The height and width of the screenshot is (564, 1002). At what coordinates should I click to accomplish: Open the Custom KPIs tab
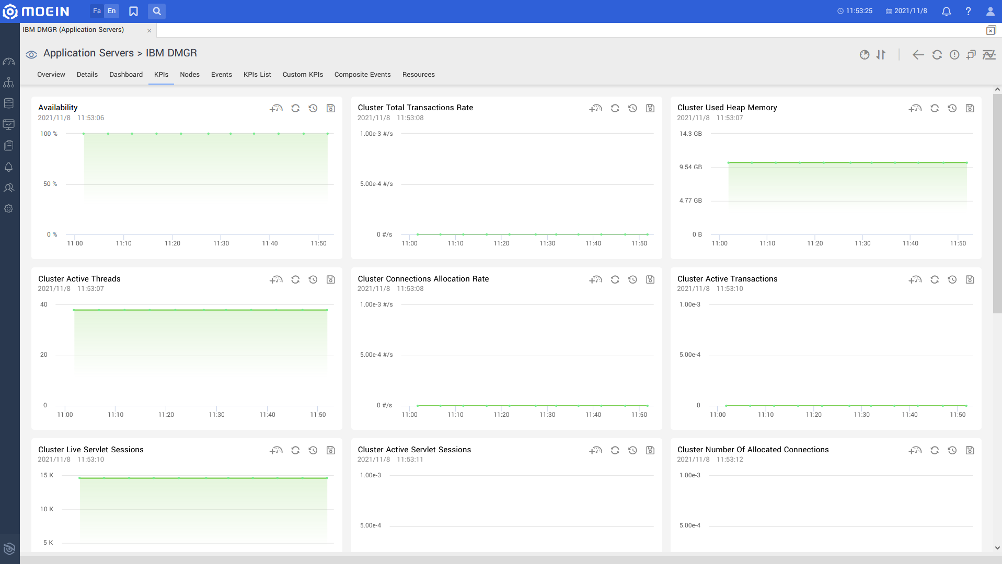[x=303, y=75]
